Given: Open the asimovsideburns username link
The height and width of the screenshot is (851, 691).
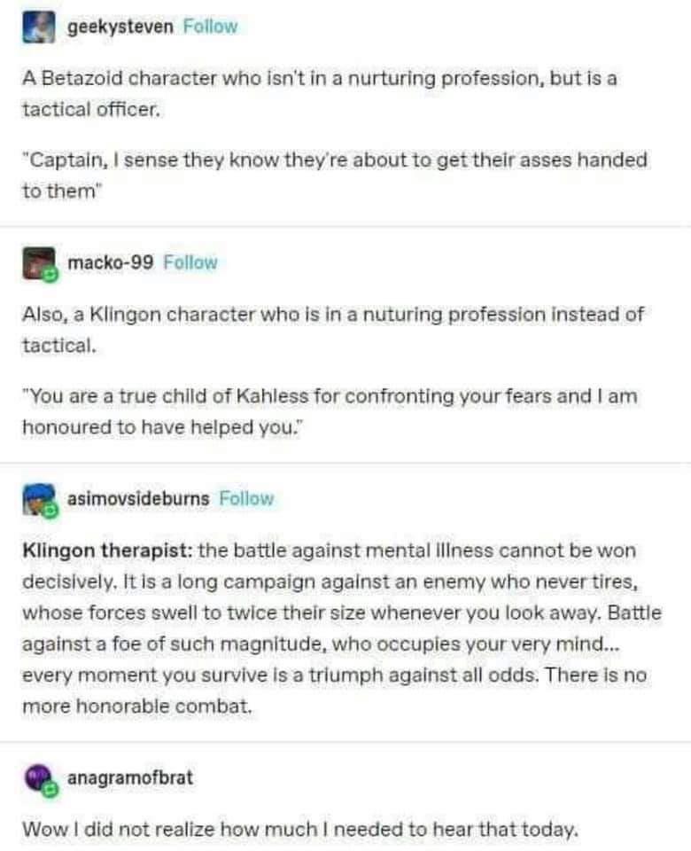Looking at the screenshot, I should 138,499.
